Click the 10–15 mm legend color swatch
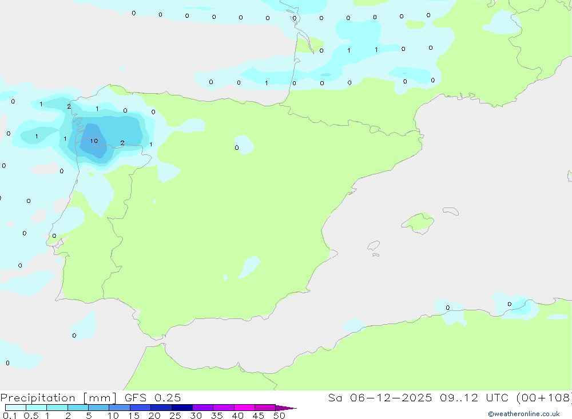 coord(120,408)
